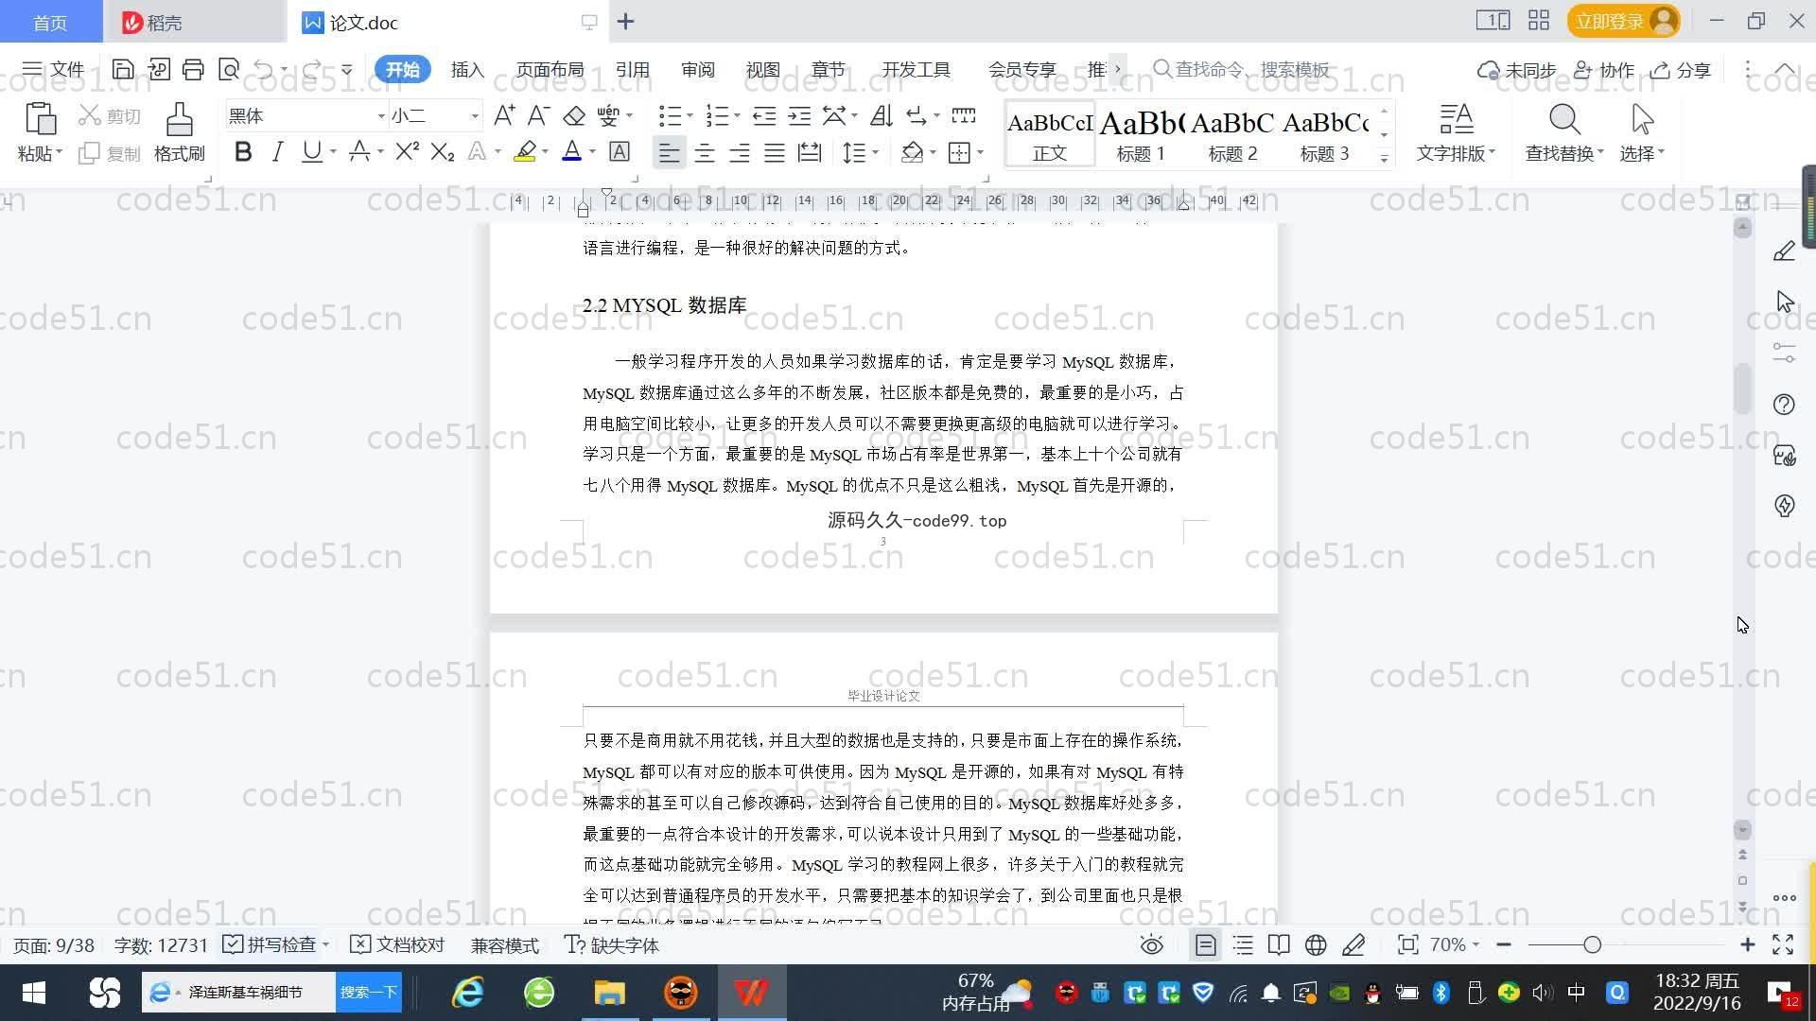Decrease paragraph indent
Viewport: 1816px width, 1021px height.
point(764,115)
